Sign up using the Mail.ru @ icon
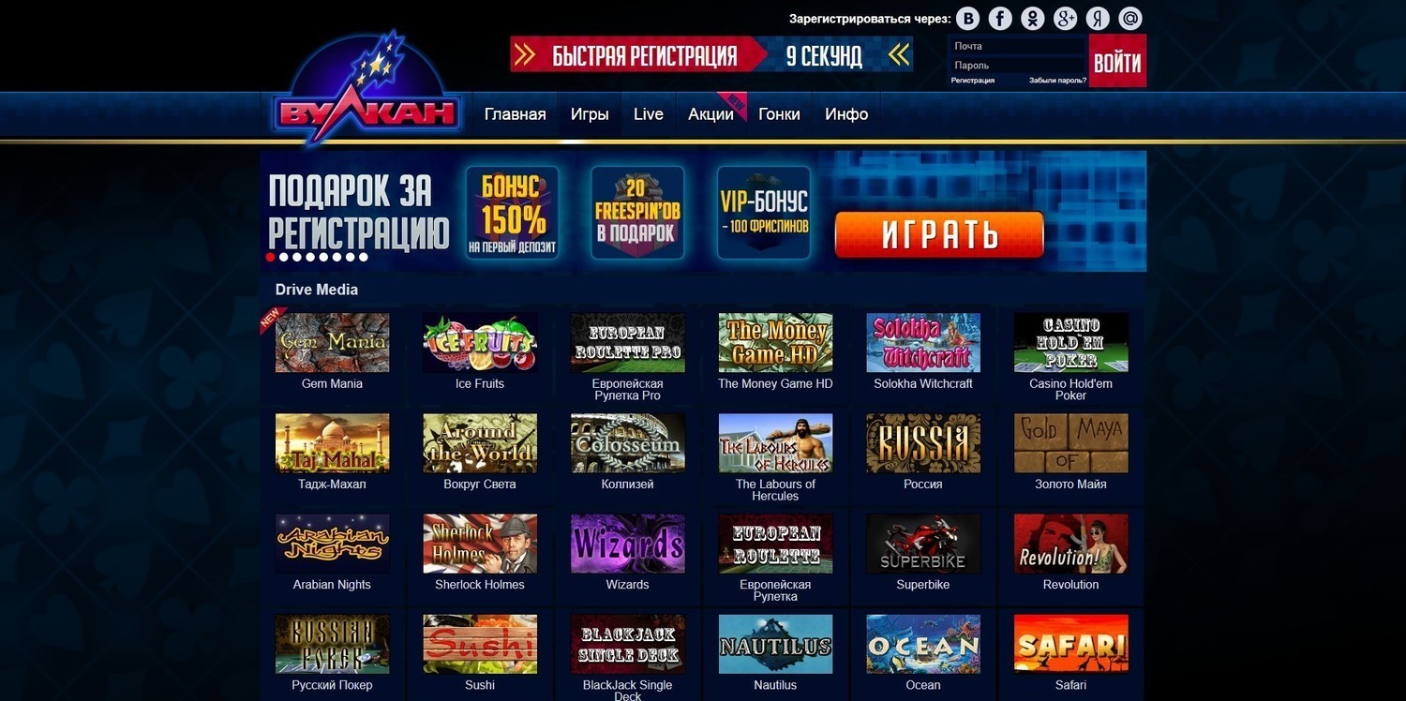1406x701 pixels. point(1130,19)
